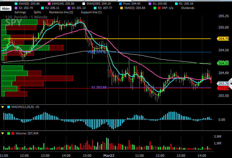
Task: Click the 1.9M volume axis label
Action: coord(218,143)
